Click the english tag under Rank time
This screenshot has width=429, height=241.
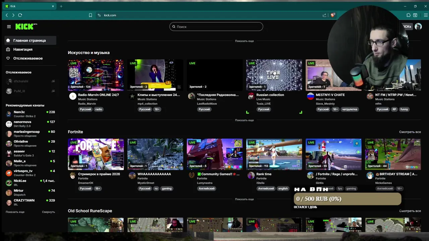pyautogui.click(x=283, y=188)
